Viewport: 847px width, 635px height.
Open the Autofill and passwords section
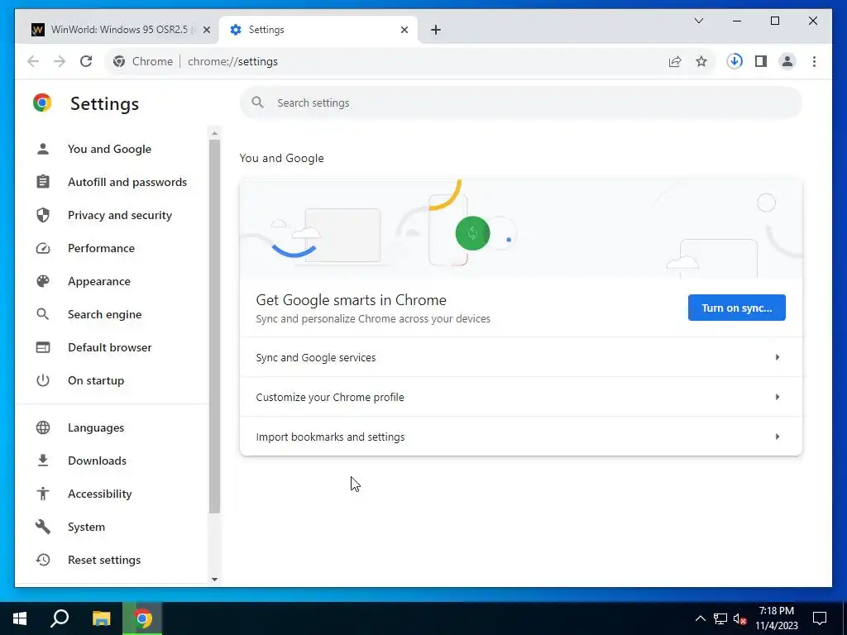coord(127,182)
